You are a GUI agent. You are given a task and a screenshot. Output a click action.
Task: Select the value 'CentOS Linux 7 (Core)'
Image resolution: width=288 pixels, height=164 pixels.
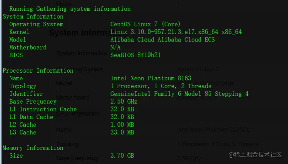coord(145,24)
